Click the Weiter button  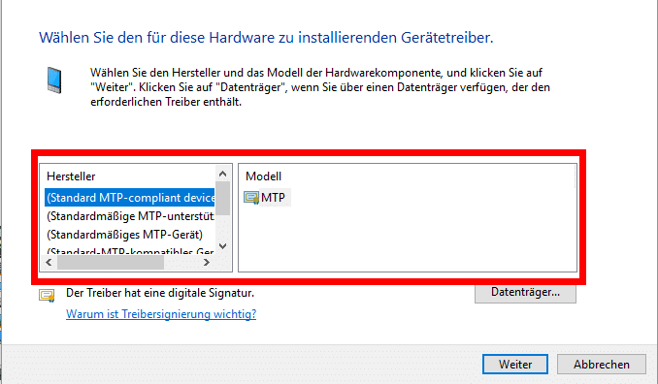(x=515, y=365)
